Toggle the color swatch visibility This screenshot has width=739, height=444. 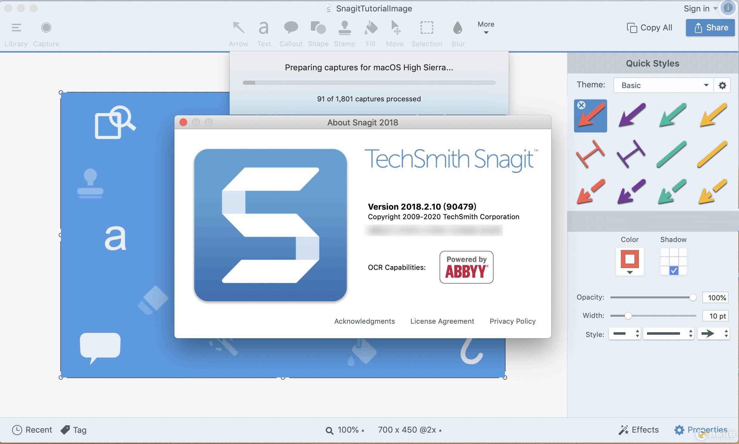[630, 271]
